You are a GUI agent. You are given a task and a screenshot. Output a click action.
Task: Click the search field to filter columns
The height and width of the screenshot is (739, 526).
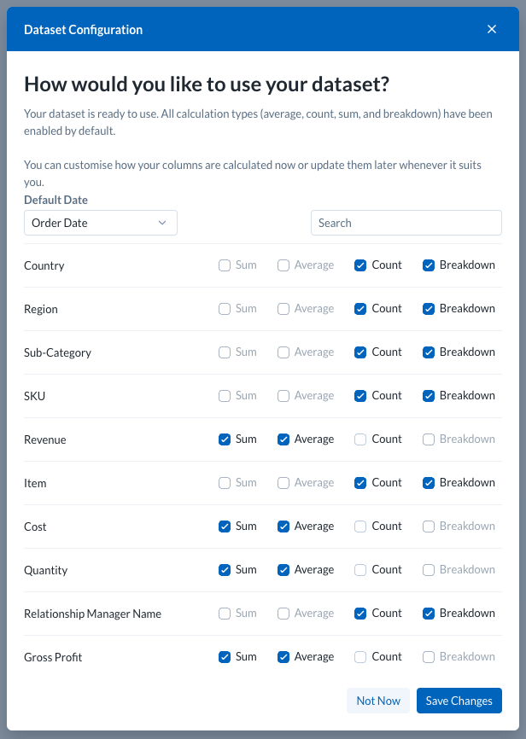(406, 222)
